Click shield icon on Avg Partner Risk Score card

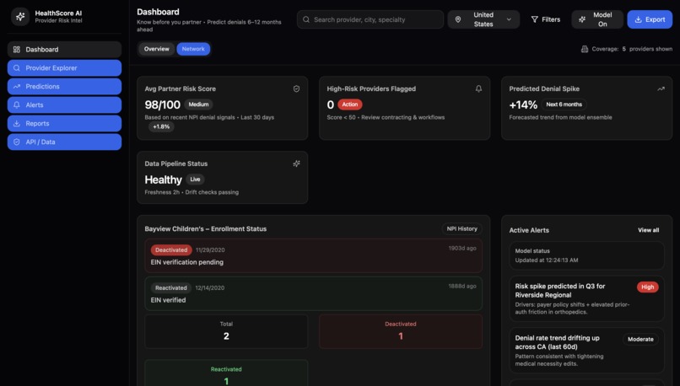pyautogui.click(x=296, y=88)
